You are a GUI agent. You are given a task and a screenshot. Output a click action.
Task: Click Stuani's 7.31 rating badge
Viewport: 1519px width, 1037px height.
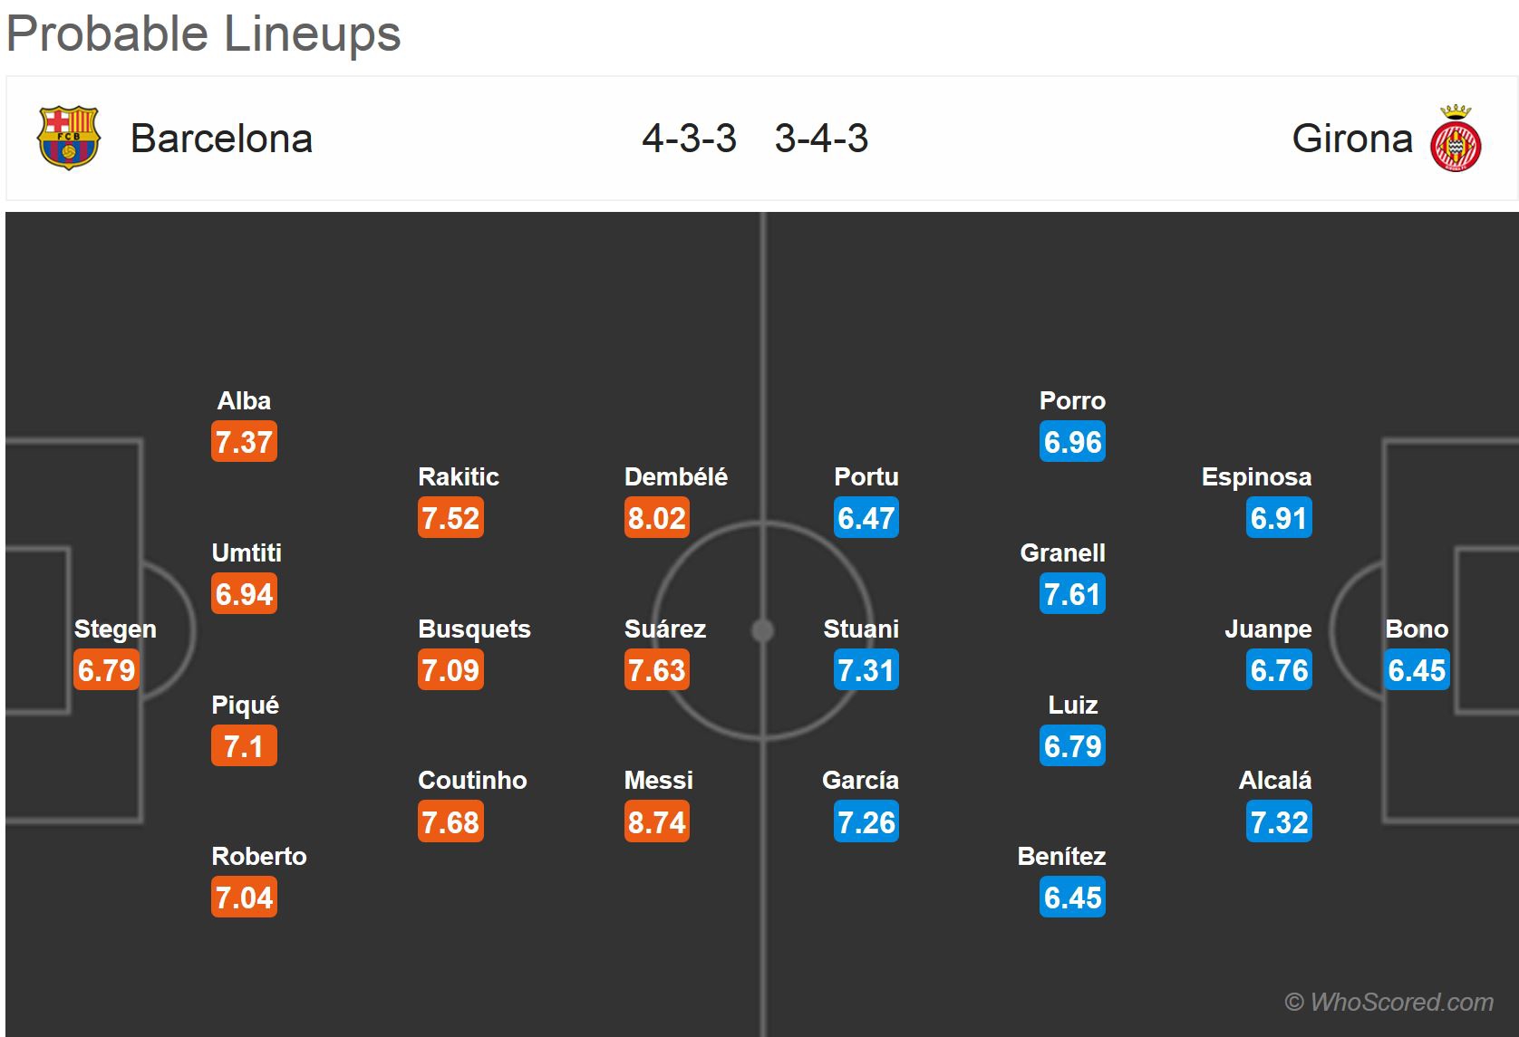[866, 670]
